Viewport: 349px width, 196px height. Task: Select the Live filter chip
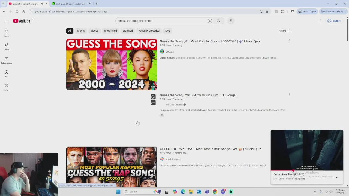pyautogui.click(x=167, y=31)
